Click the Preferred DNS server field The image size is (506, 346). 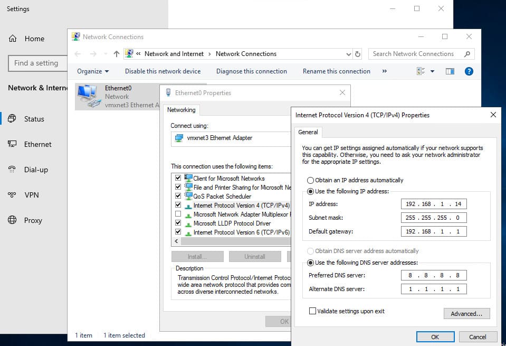[x=433, y=275]
